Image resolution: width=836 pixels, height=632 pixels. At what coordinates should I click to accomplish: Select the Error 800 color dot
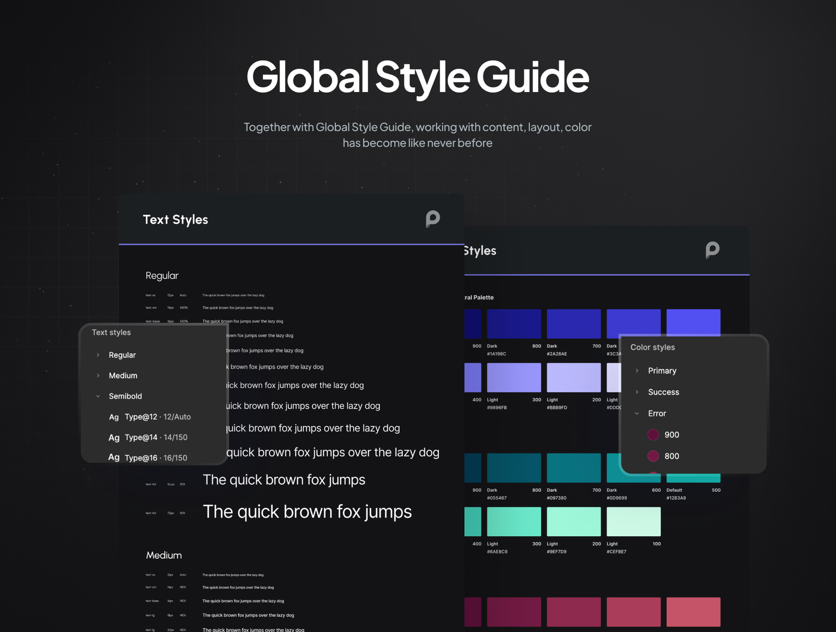pyautogui.click(x=653, y=456)
